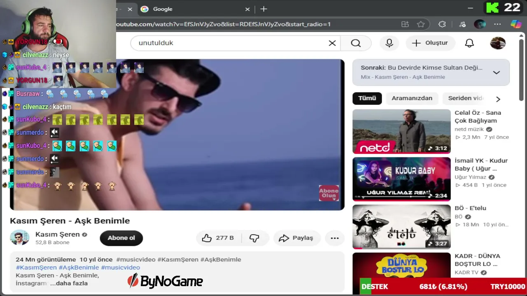Open the blue #KasımŞeren hashtag link
527x296 pixels.
click(x=36, y=267)
